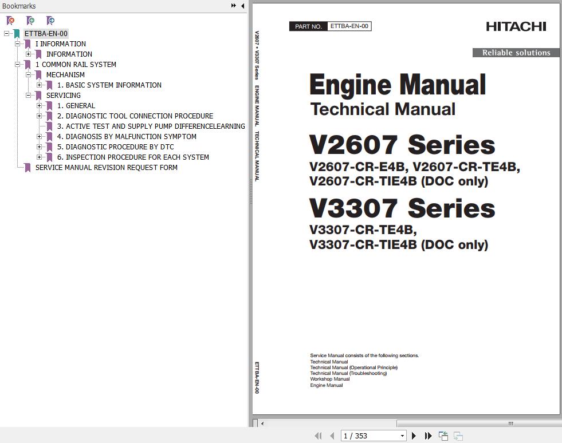Expand the Bookmarks panel options double arrow
This screenshot has width=562, height=443.
pyautogui.click(x=234, y=6)
